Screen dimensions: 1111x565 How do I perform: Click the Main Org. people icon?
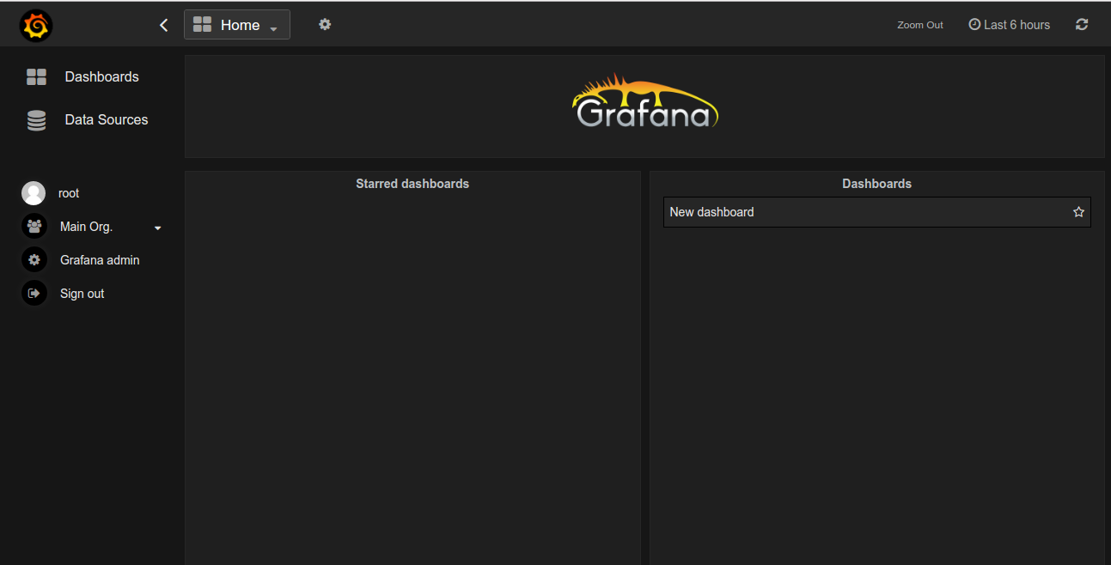(x=34, y=227)
